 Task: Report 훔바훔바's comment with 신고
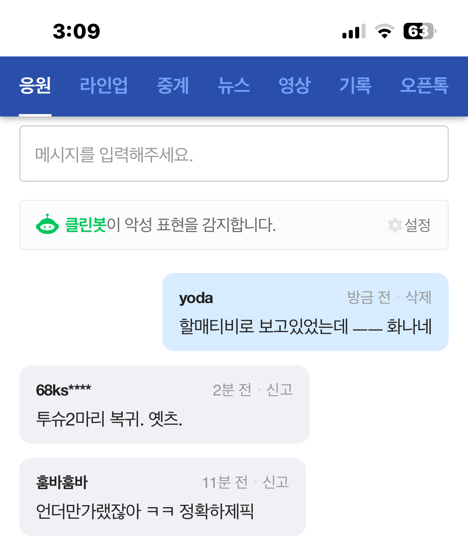[x=276, y=482]
